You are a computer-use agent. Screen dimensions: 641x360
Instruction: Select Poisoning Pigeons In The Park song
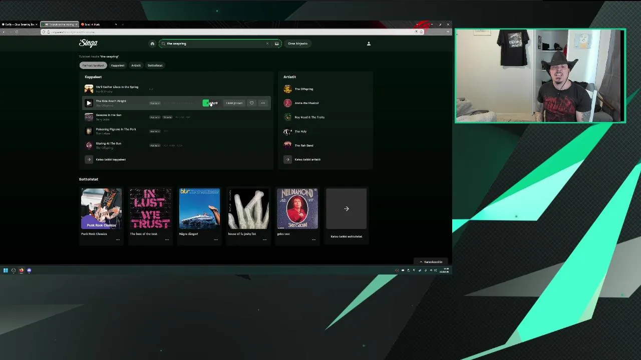click(x=116, y=129)
